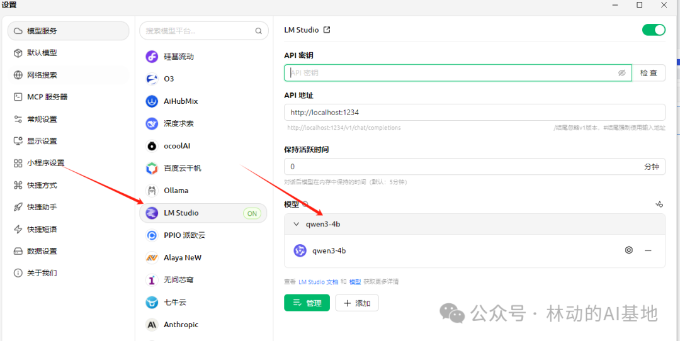Select the O3 provider icon
Viewport: 680px width, 341px height.
coord(152,79)
